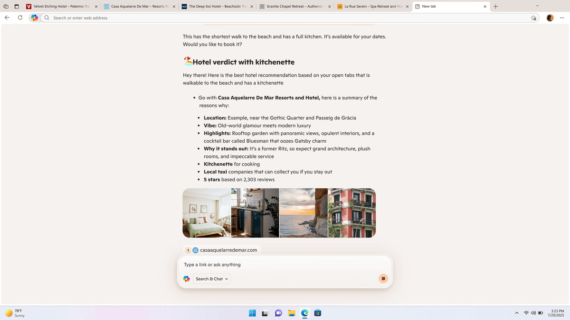The image size is (570, 320).
Task: Show hidden system tray icons
Action: point(517,313)
